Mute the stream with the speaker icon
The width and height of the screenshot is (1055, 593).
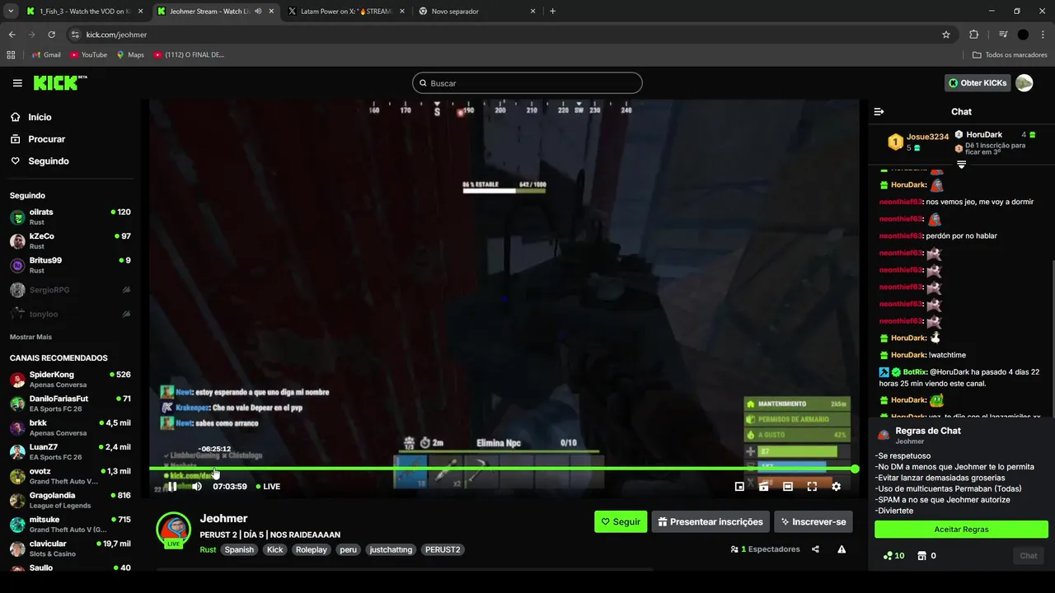coord(196,487)
